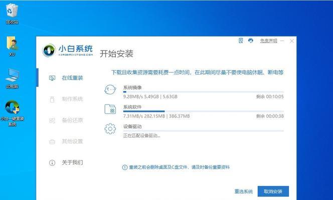This screenshot has height=200, width=333.
Task: Click the 备份还原 icon in sidebar
Action: 52,120
